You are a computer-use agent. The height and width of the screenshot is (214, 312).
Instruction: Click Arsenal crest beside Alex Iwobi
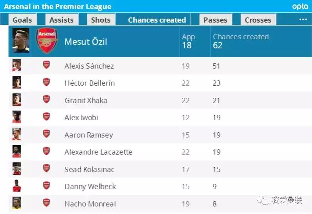click(x=46, y=117)
